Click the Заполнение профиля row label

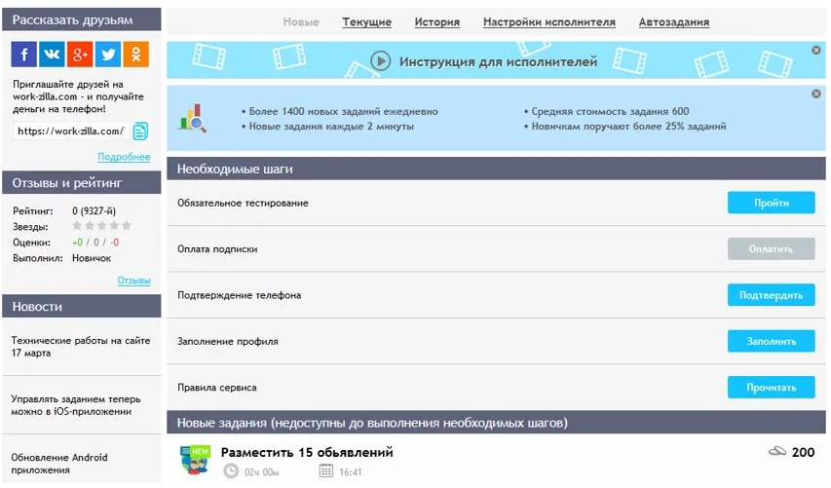[227, 341]
